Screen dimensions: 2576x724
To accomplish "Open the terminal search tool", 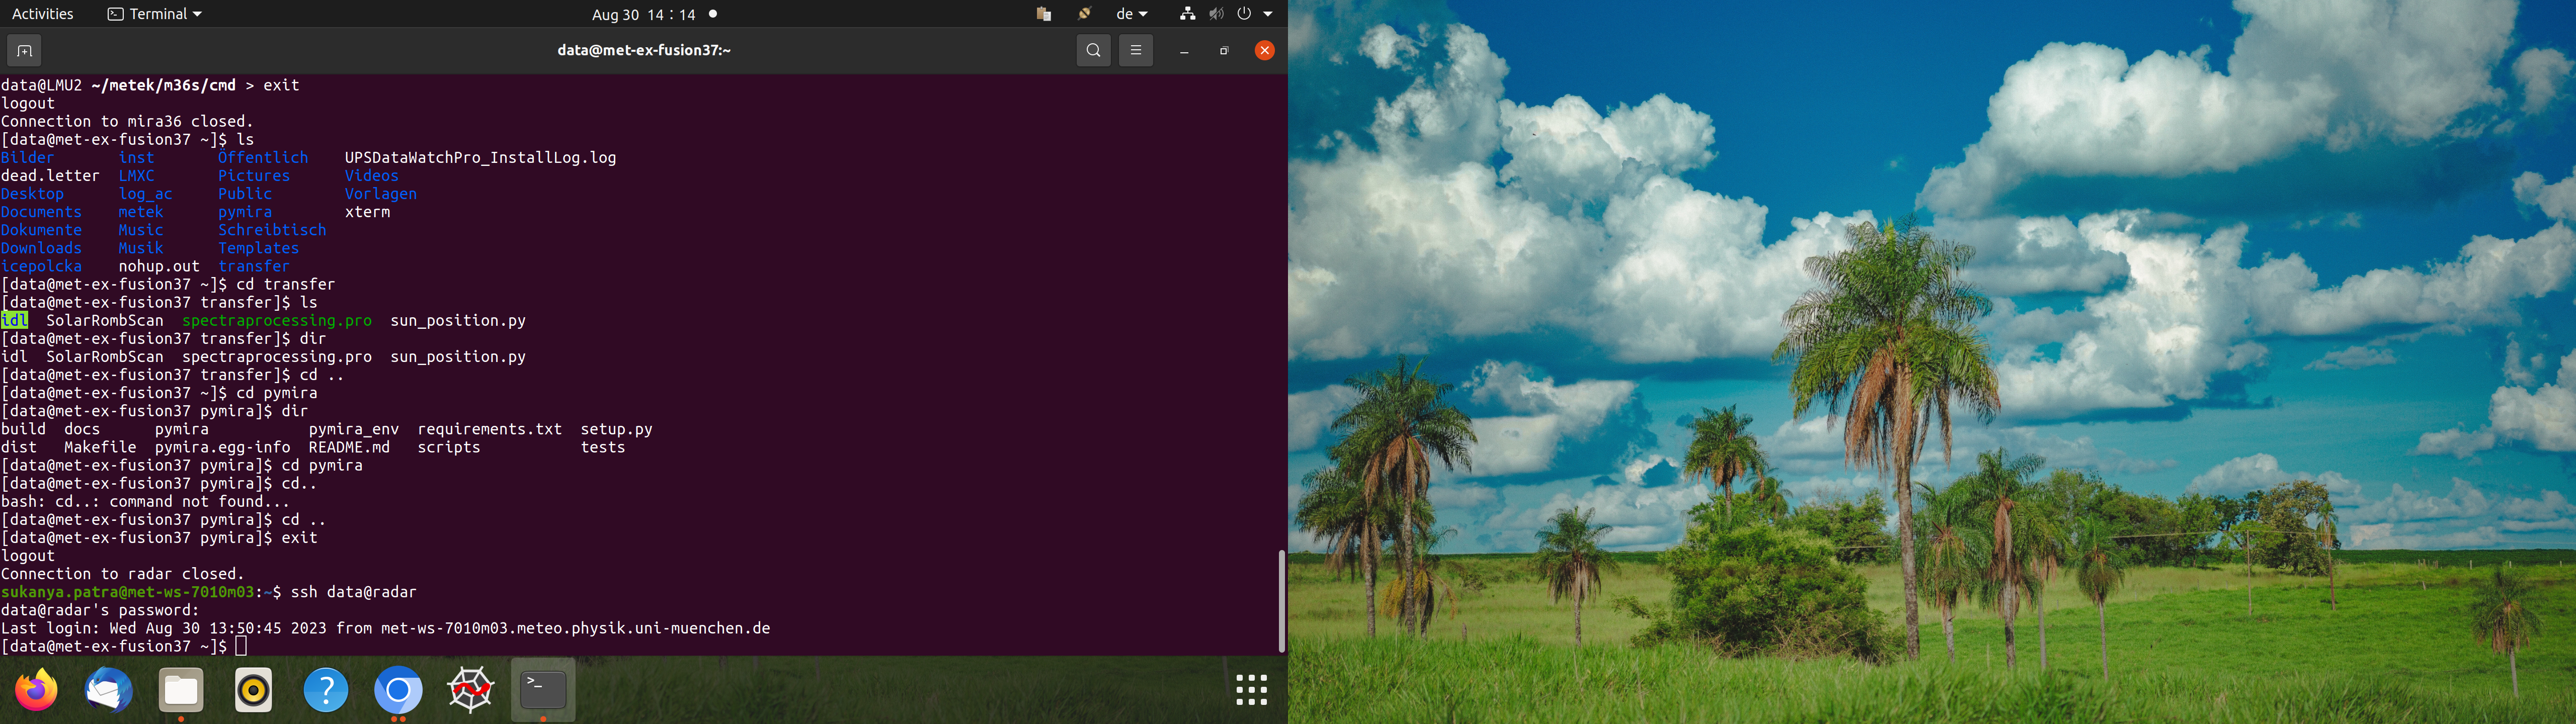I will (x=1093, y=50).
